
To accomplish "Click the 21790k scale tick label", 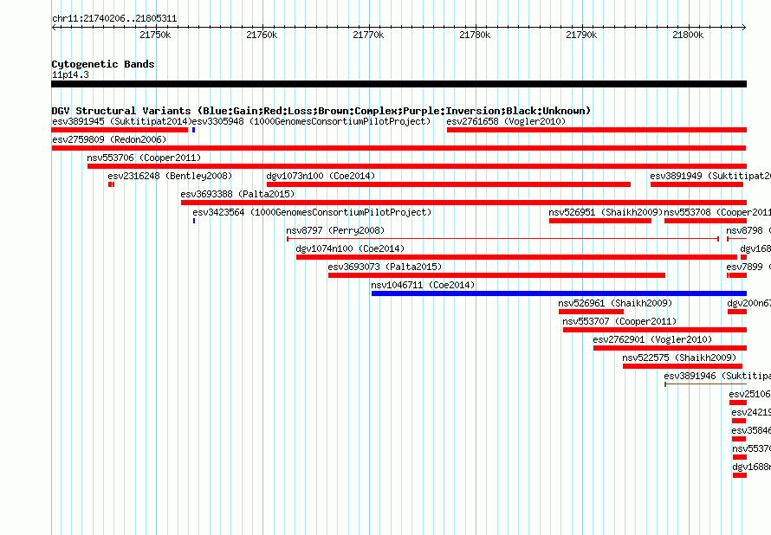I will point(581,35).
